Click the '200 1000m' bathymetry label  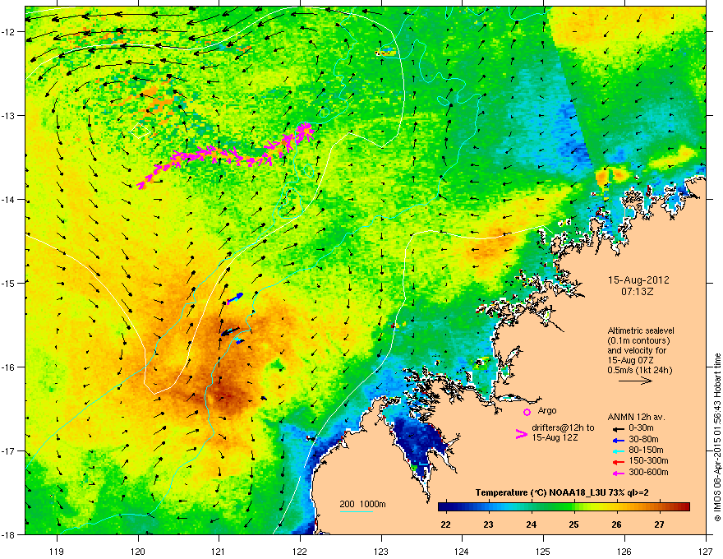(x=362, y=504)
